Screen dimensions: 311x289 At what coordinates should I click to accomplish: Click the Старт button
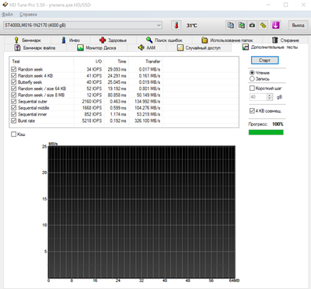click(264, 61)
